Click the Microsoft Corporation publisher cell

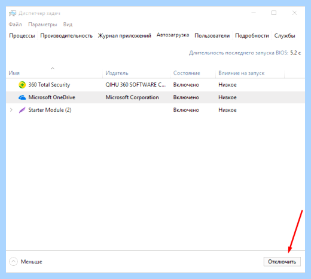(x=132, y=97)
